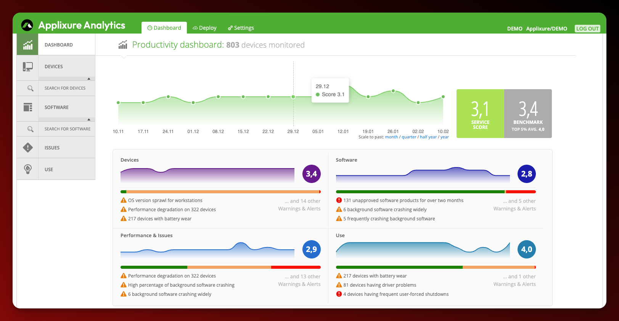Click the Software score 2,8 circle
The height and width of the screenshot is (321, 619).
point(527,174)
